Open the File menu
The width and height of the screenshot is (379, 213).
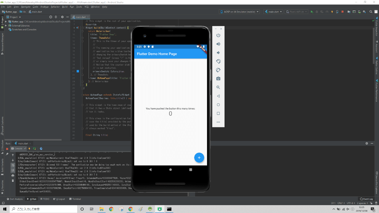pyautogui.click(x=3, y=6)
